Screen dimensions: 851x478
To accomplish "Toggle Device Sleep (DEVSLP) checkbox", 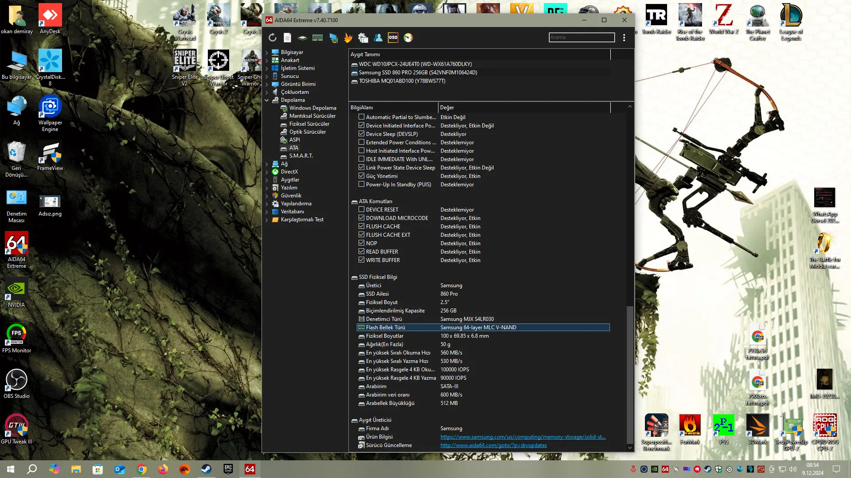I will coord(361,134).
